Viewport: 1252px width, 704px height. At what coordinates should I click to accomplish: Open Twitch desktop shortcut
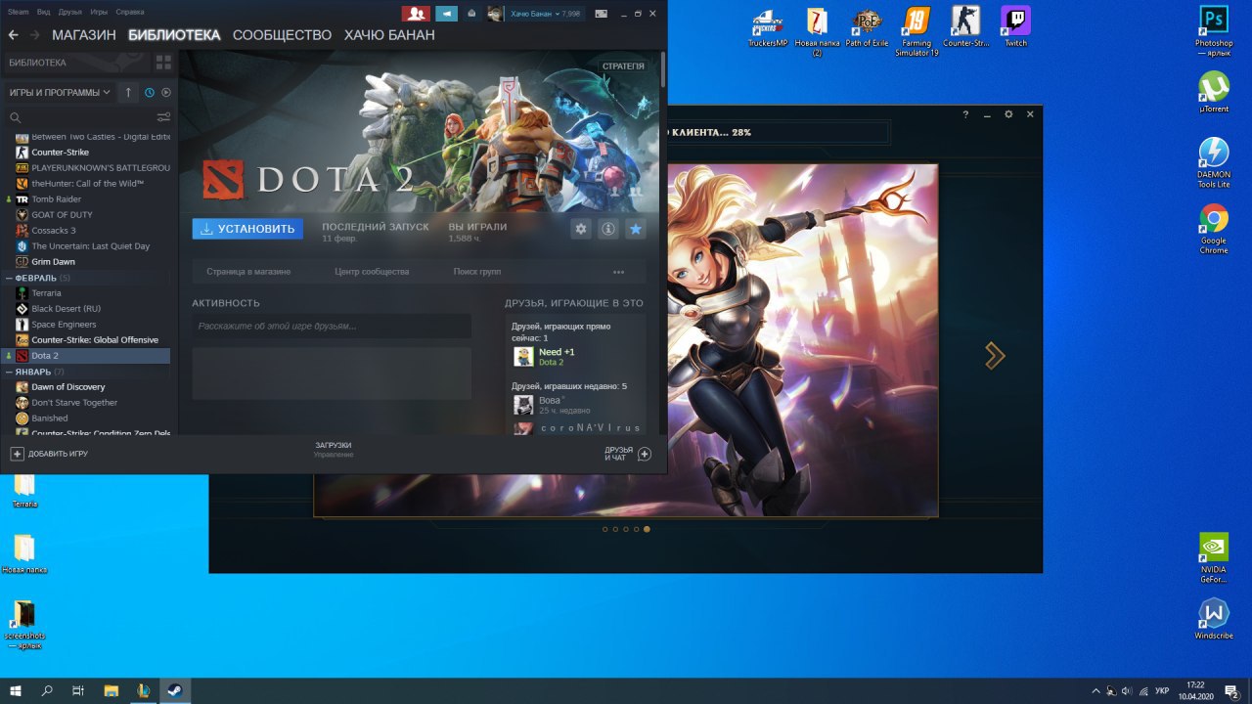(1016, 27)
